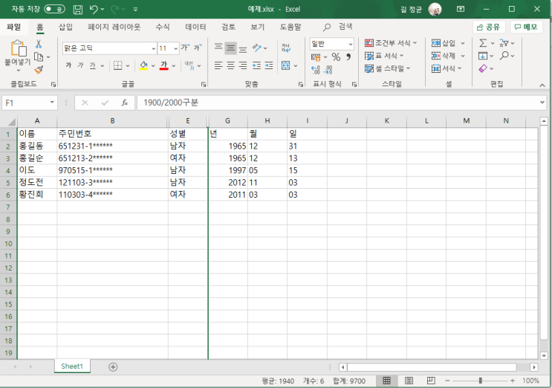Click the insert function fx icon
Viewport: 552px width, 388px height.
[124, 103]
